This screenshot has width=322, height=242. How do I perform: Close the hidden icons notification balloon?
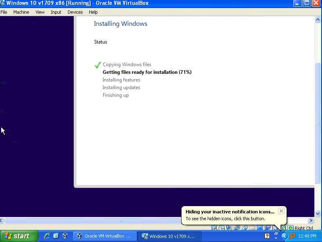281,211
